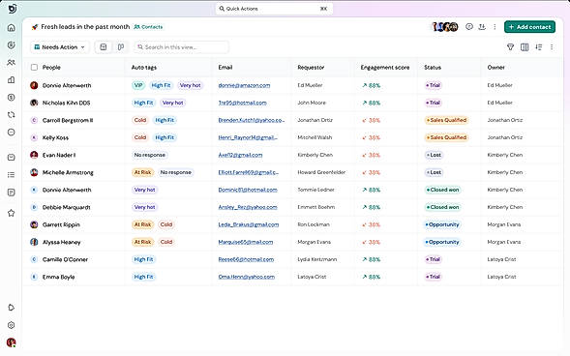Image resolution: width=570 pixels, height=356 pixels.
Task: Click the app logo at top left
Action: pyautogui.click(x=12, y=9)
